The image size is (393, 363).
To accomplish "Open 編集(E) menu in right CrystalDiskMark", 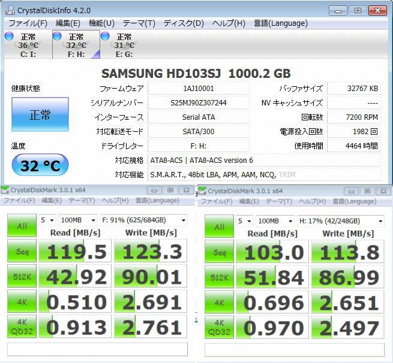I will pos(249,201).
